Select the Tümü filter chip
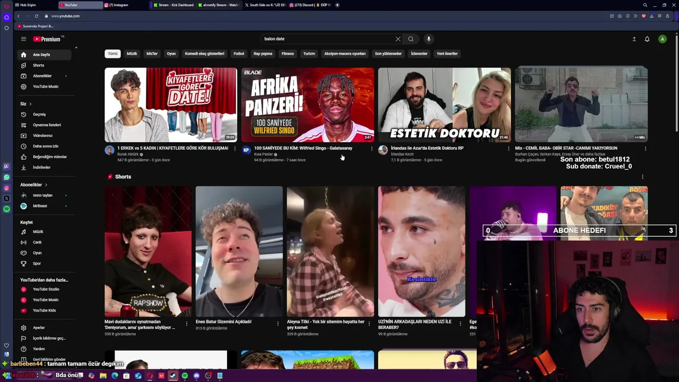This screenshot has width=679, height=382. pos(113,54)
